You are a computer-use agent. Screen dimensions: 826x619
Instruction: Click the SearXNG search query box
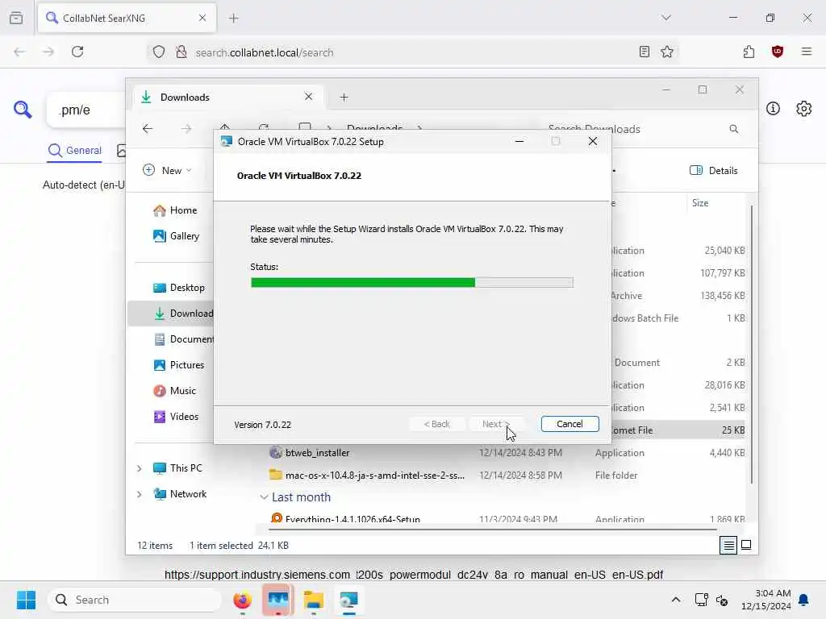click(87, 110)
